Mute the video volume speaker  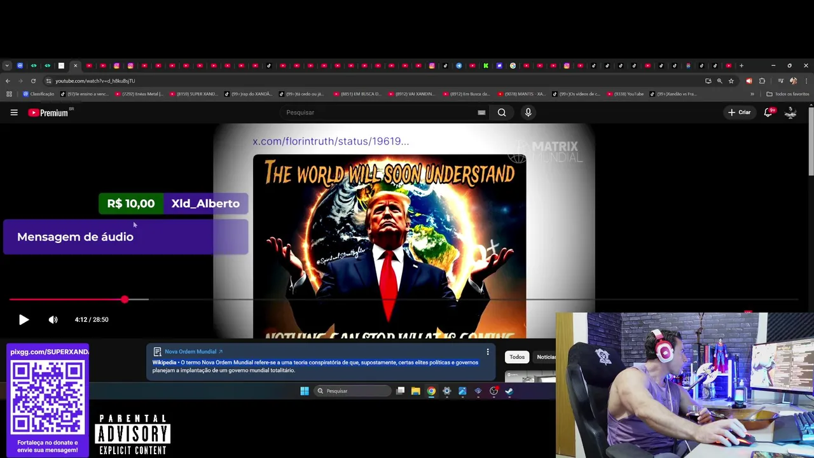pos(53,320)
